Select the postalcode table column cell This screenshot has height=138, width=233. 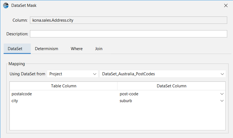64,94
